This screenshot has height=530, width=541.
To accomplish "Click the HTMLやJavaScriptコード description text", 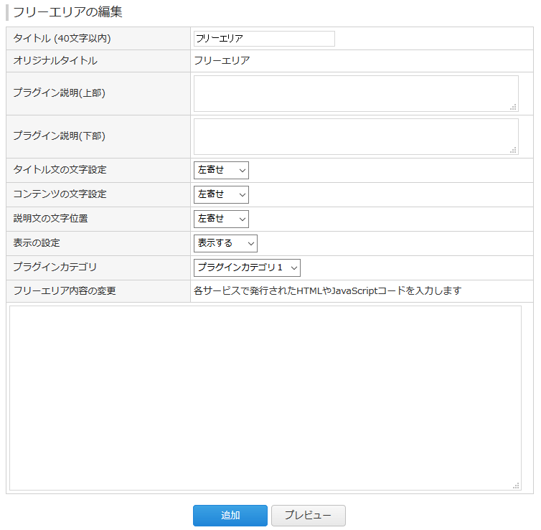I will click(327, 291).
